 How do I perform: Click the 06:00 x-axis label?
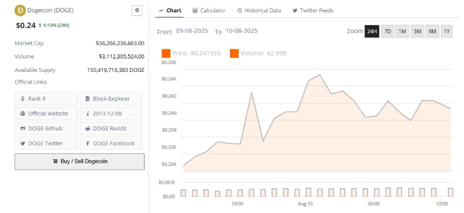click(374, 204)
